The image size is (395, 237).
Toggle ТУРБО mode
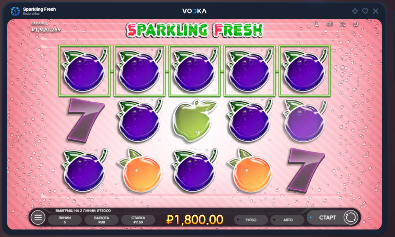250,220
